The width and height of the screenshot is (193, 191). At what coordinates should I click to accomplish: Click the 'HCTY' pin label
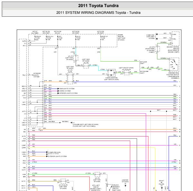click(24, 170)
